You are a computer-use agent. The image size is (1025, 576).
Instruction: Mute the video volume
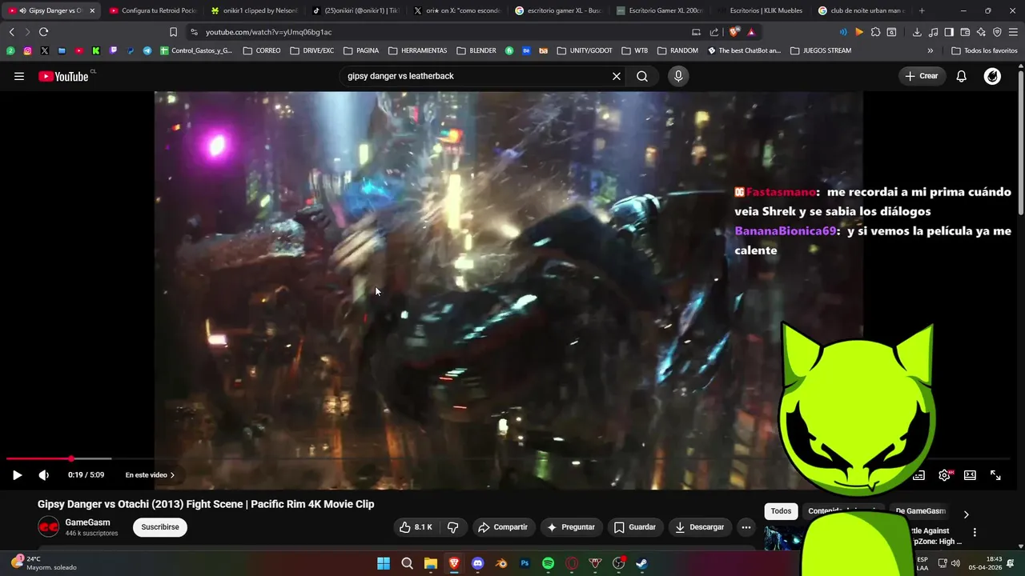click(44, 475)
